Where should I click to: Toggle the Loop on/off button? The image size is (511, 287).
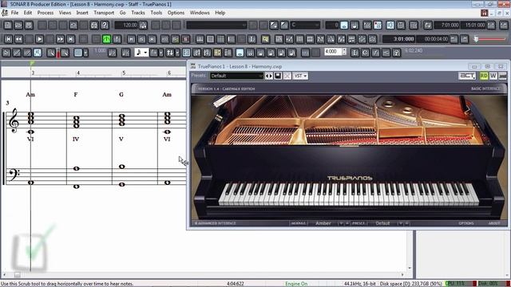pyautogui.click(x=428, y=25)
